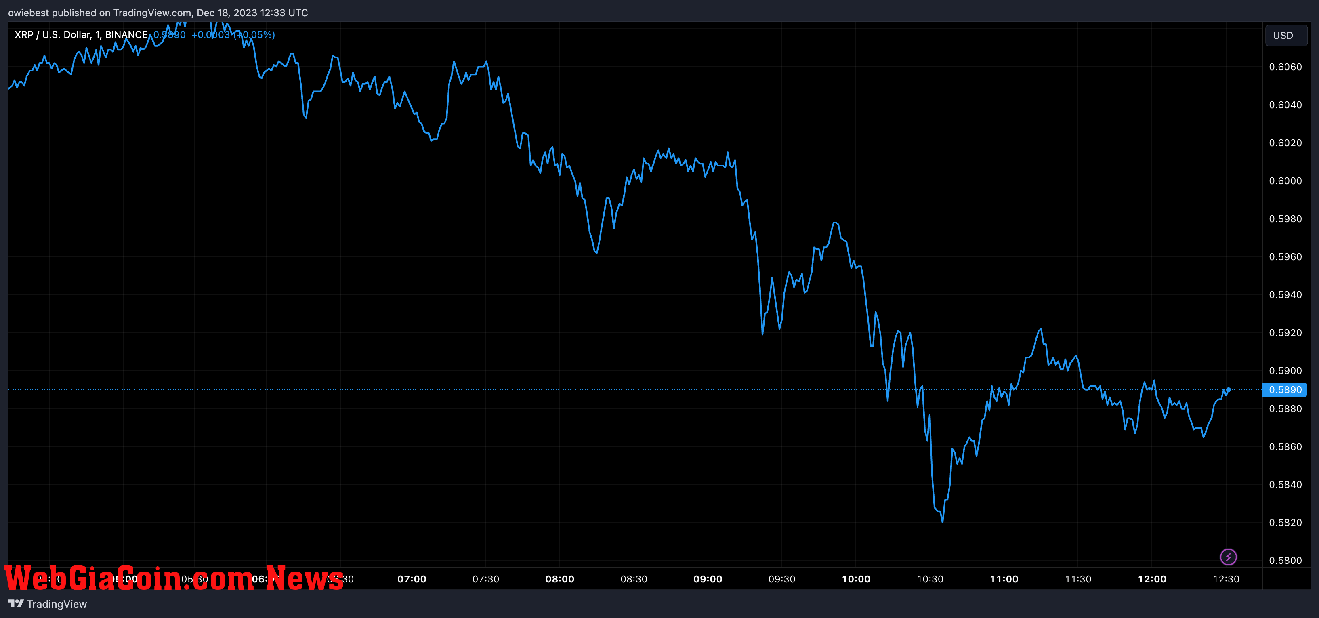Click the 09:30 time axis label
Screen dimensions: 1319x618
click(782, 579)
